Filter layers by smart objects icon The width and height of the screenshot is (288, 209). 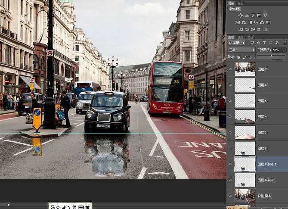pyautogui.click(x=277, y=43)
